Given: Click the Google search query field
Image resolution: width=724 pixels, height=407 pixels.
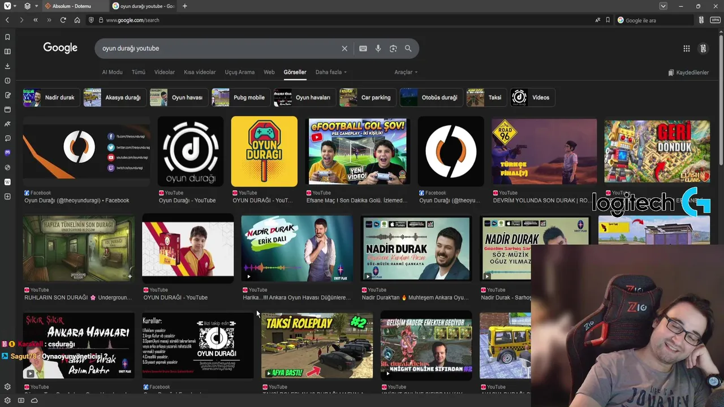Looking at the screenshot, I should click(218, 49).
